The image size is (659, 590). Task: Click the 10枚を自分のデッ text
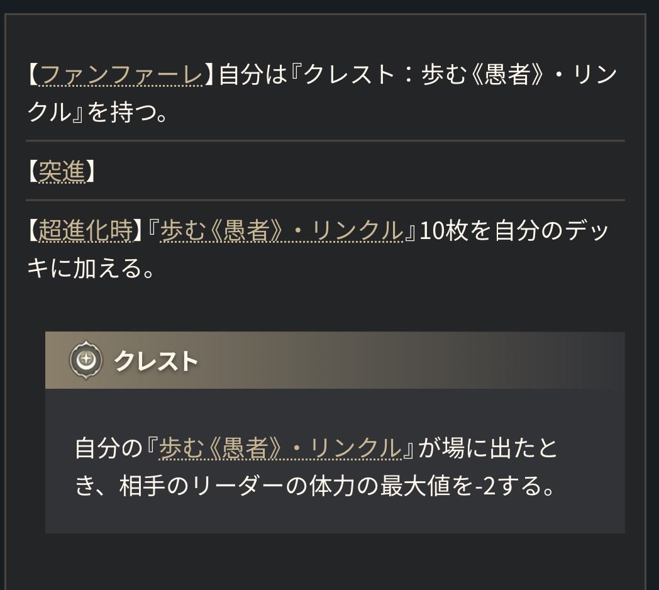coord(514,231)
